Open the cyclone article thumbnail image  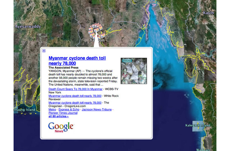[x=134, y=71]
